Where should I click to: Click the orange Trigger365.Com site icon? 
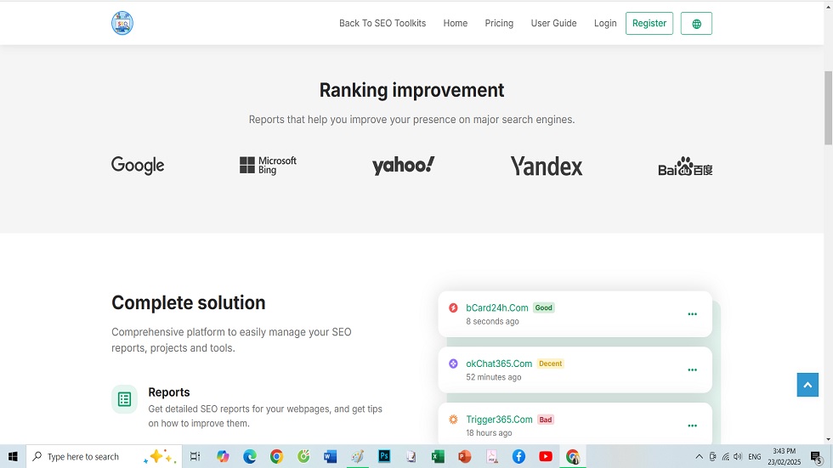(453, 420)
